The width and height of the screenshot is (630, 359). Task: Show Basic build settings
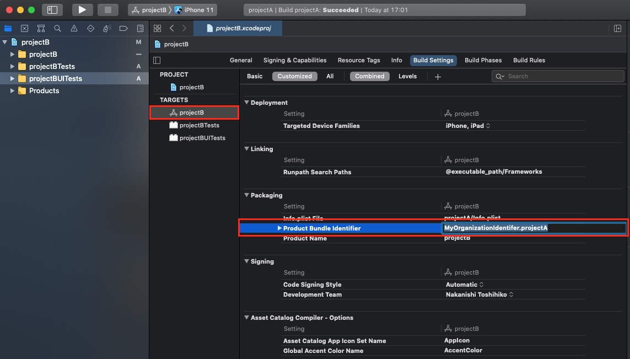pos(255,77)
